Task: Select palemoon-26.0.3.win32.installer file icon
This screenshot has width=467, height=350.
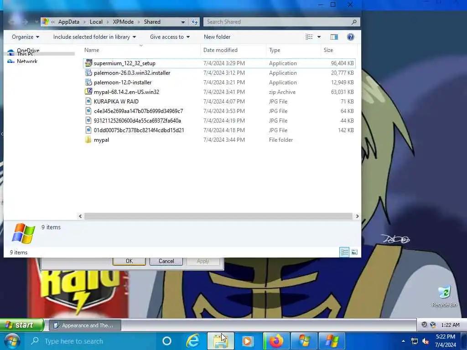Action: pos(88,72)
